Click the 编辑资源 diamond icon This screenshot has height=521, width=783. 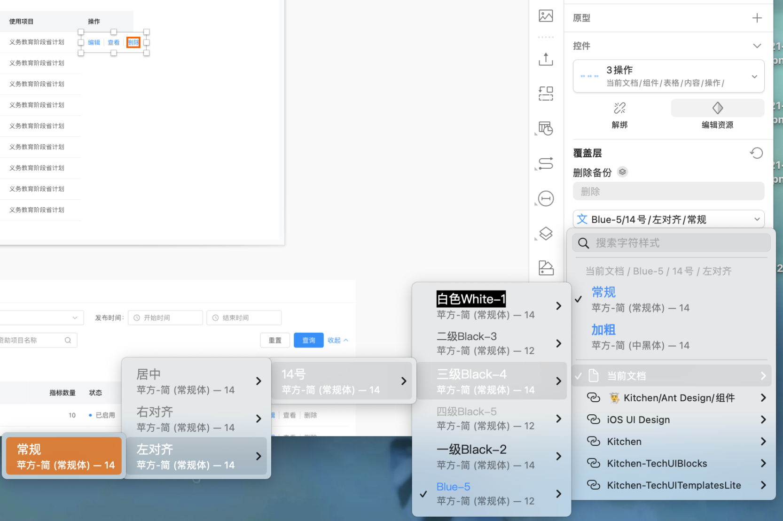tap(717, 109)
